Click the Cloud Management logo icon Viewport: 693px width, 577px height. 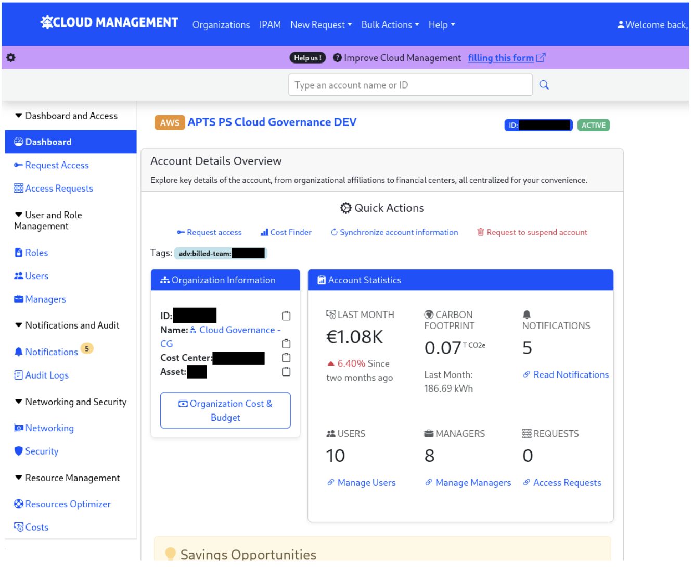pos(47,22)
